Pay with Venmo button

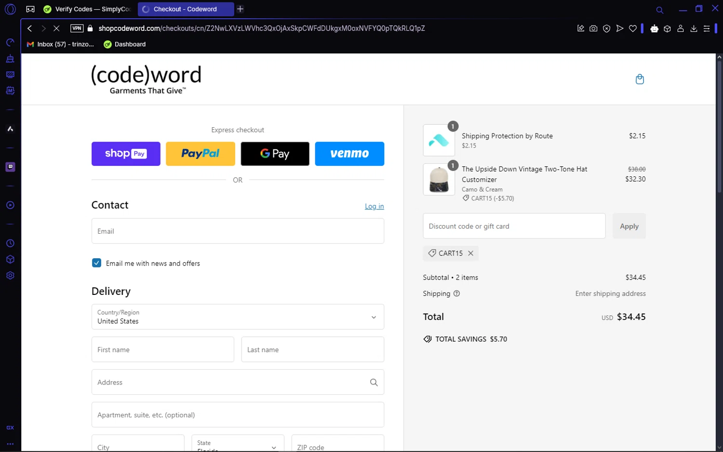(349, 154)
